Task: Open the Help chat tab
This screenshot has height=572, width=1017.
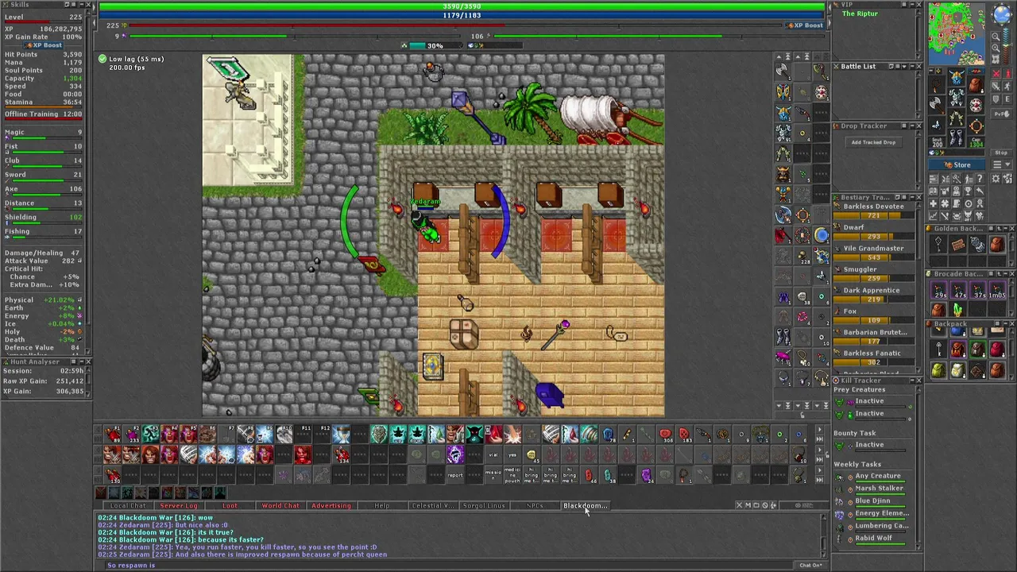Action: (x=382, y=505)
